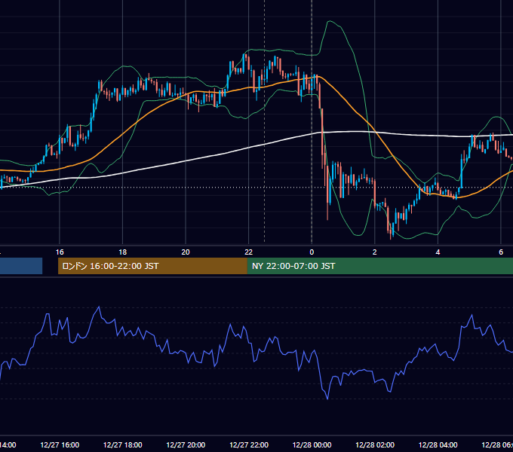Select the ロンドン 16:00-22:00 JST session bar
Image resolution: width=513 pixels, height=452 pixels.
point(152,266)
